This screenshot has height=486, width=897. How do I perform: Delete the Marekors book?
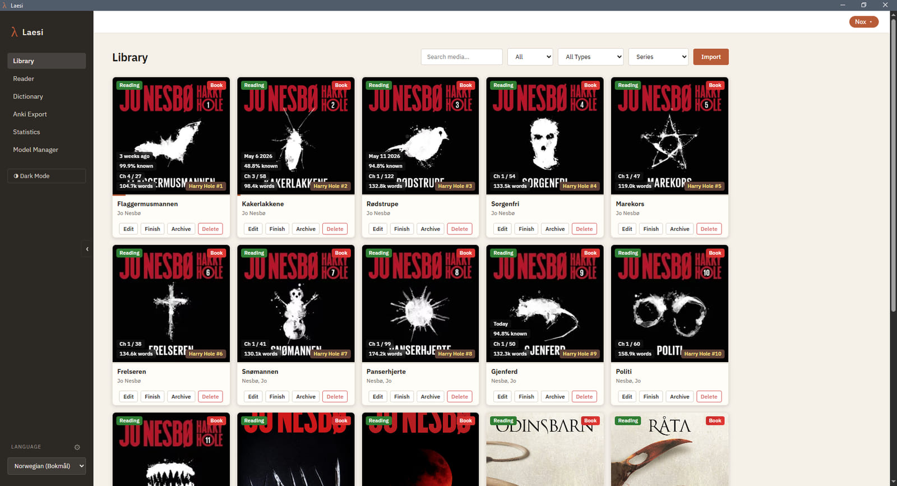709,229
